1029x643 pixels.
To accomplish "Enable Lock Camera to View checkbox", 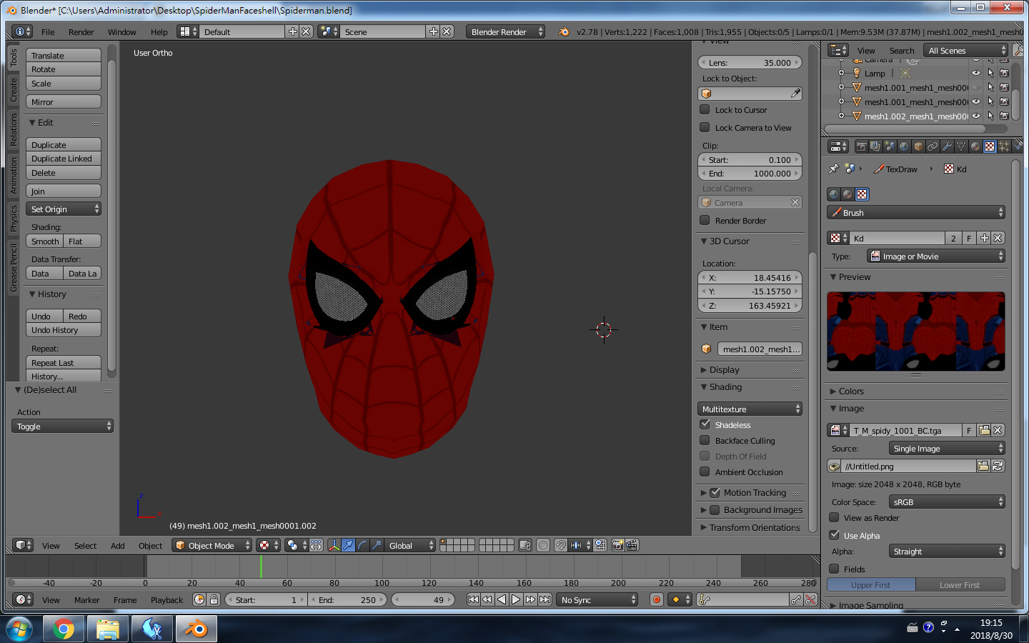I will pos(705,127).
